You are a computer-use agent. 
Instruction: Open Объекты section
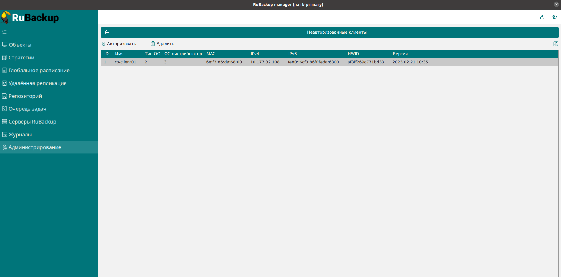pyautogui.click(x=20, y=45)
